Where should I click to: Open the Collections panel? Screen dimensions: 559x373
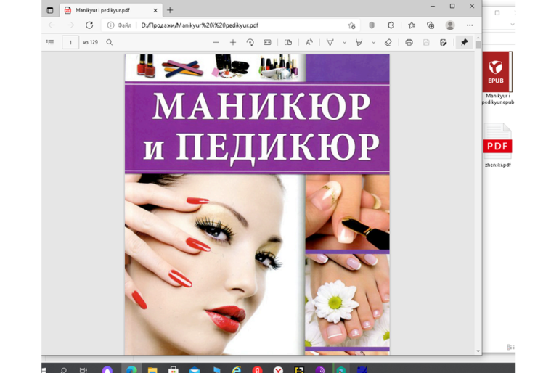coord(431,25)
